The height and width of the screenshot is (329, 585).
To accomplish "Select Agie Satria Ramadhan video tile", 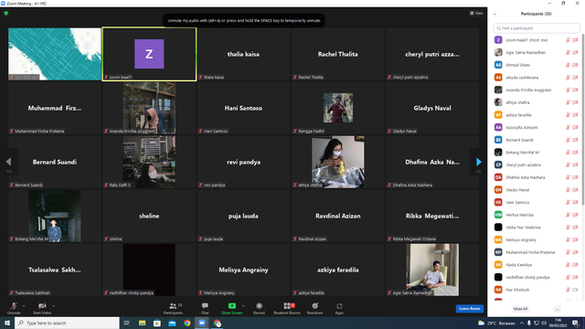I will pos(432,270).
